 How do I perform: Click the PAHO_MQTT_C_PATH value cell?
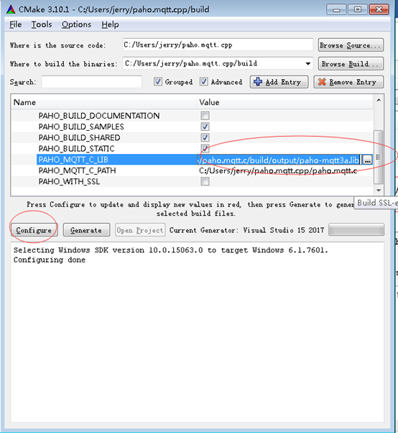(x=284, y=170)
